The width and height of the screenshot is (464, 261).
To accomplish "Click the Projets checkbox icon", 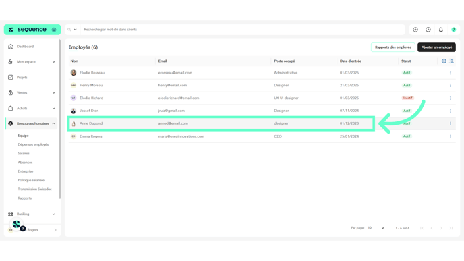I will (x=11, y=78).
